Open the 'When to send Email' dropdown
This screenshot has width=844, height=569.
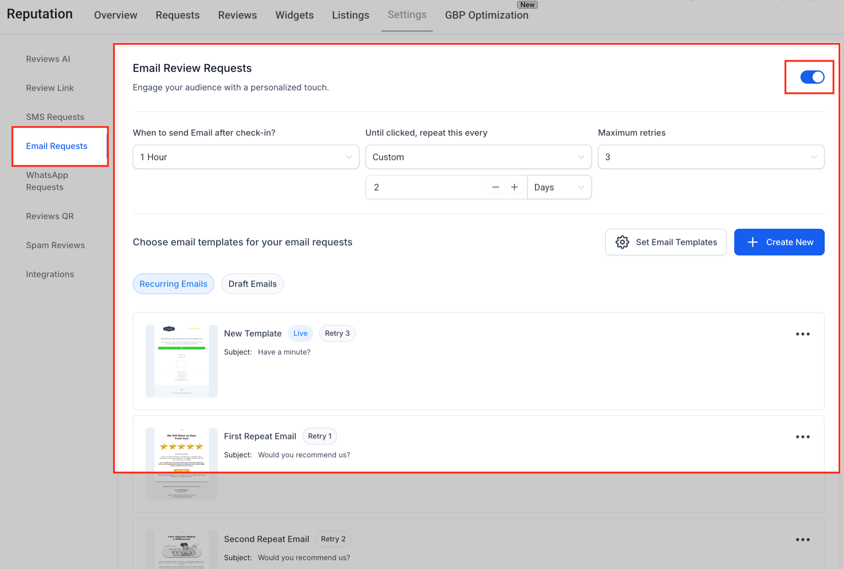(246, 157)
